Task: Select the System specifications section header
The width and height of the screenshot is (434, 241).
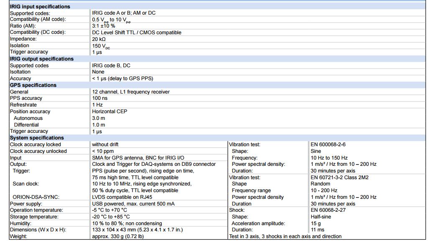Action: pos(37,138)
